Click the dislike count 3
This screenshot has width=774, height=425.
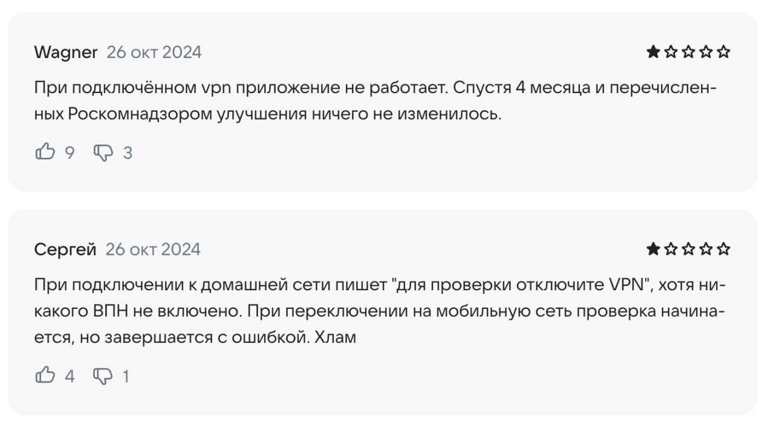coord(128,152)
